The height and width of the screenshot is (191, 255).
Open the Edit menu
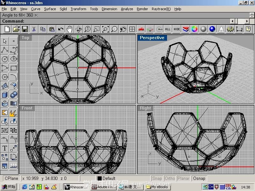13,9
